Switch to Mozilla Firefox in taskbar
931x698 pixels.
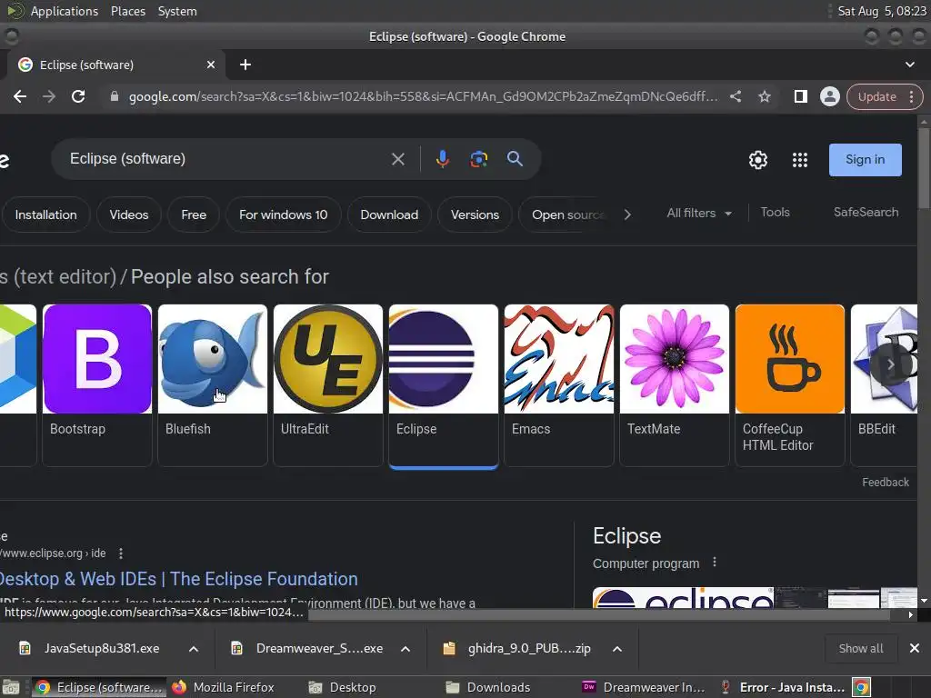[224, 687]
